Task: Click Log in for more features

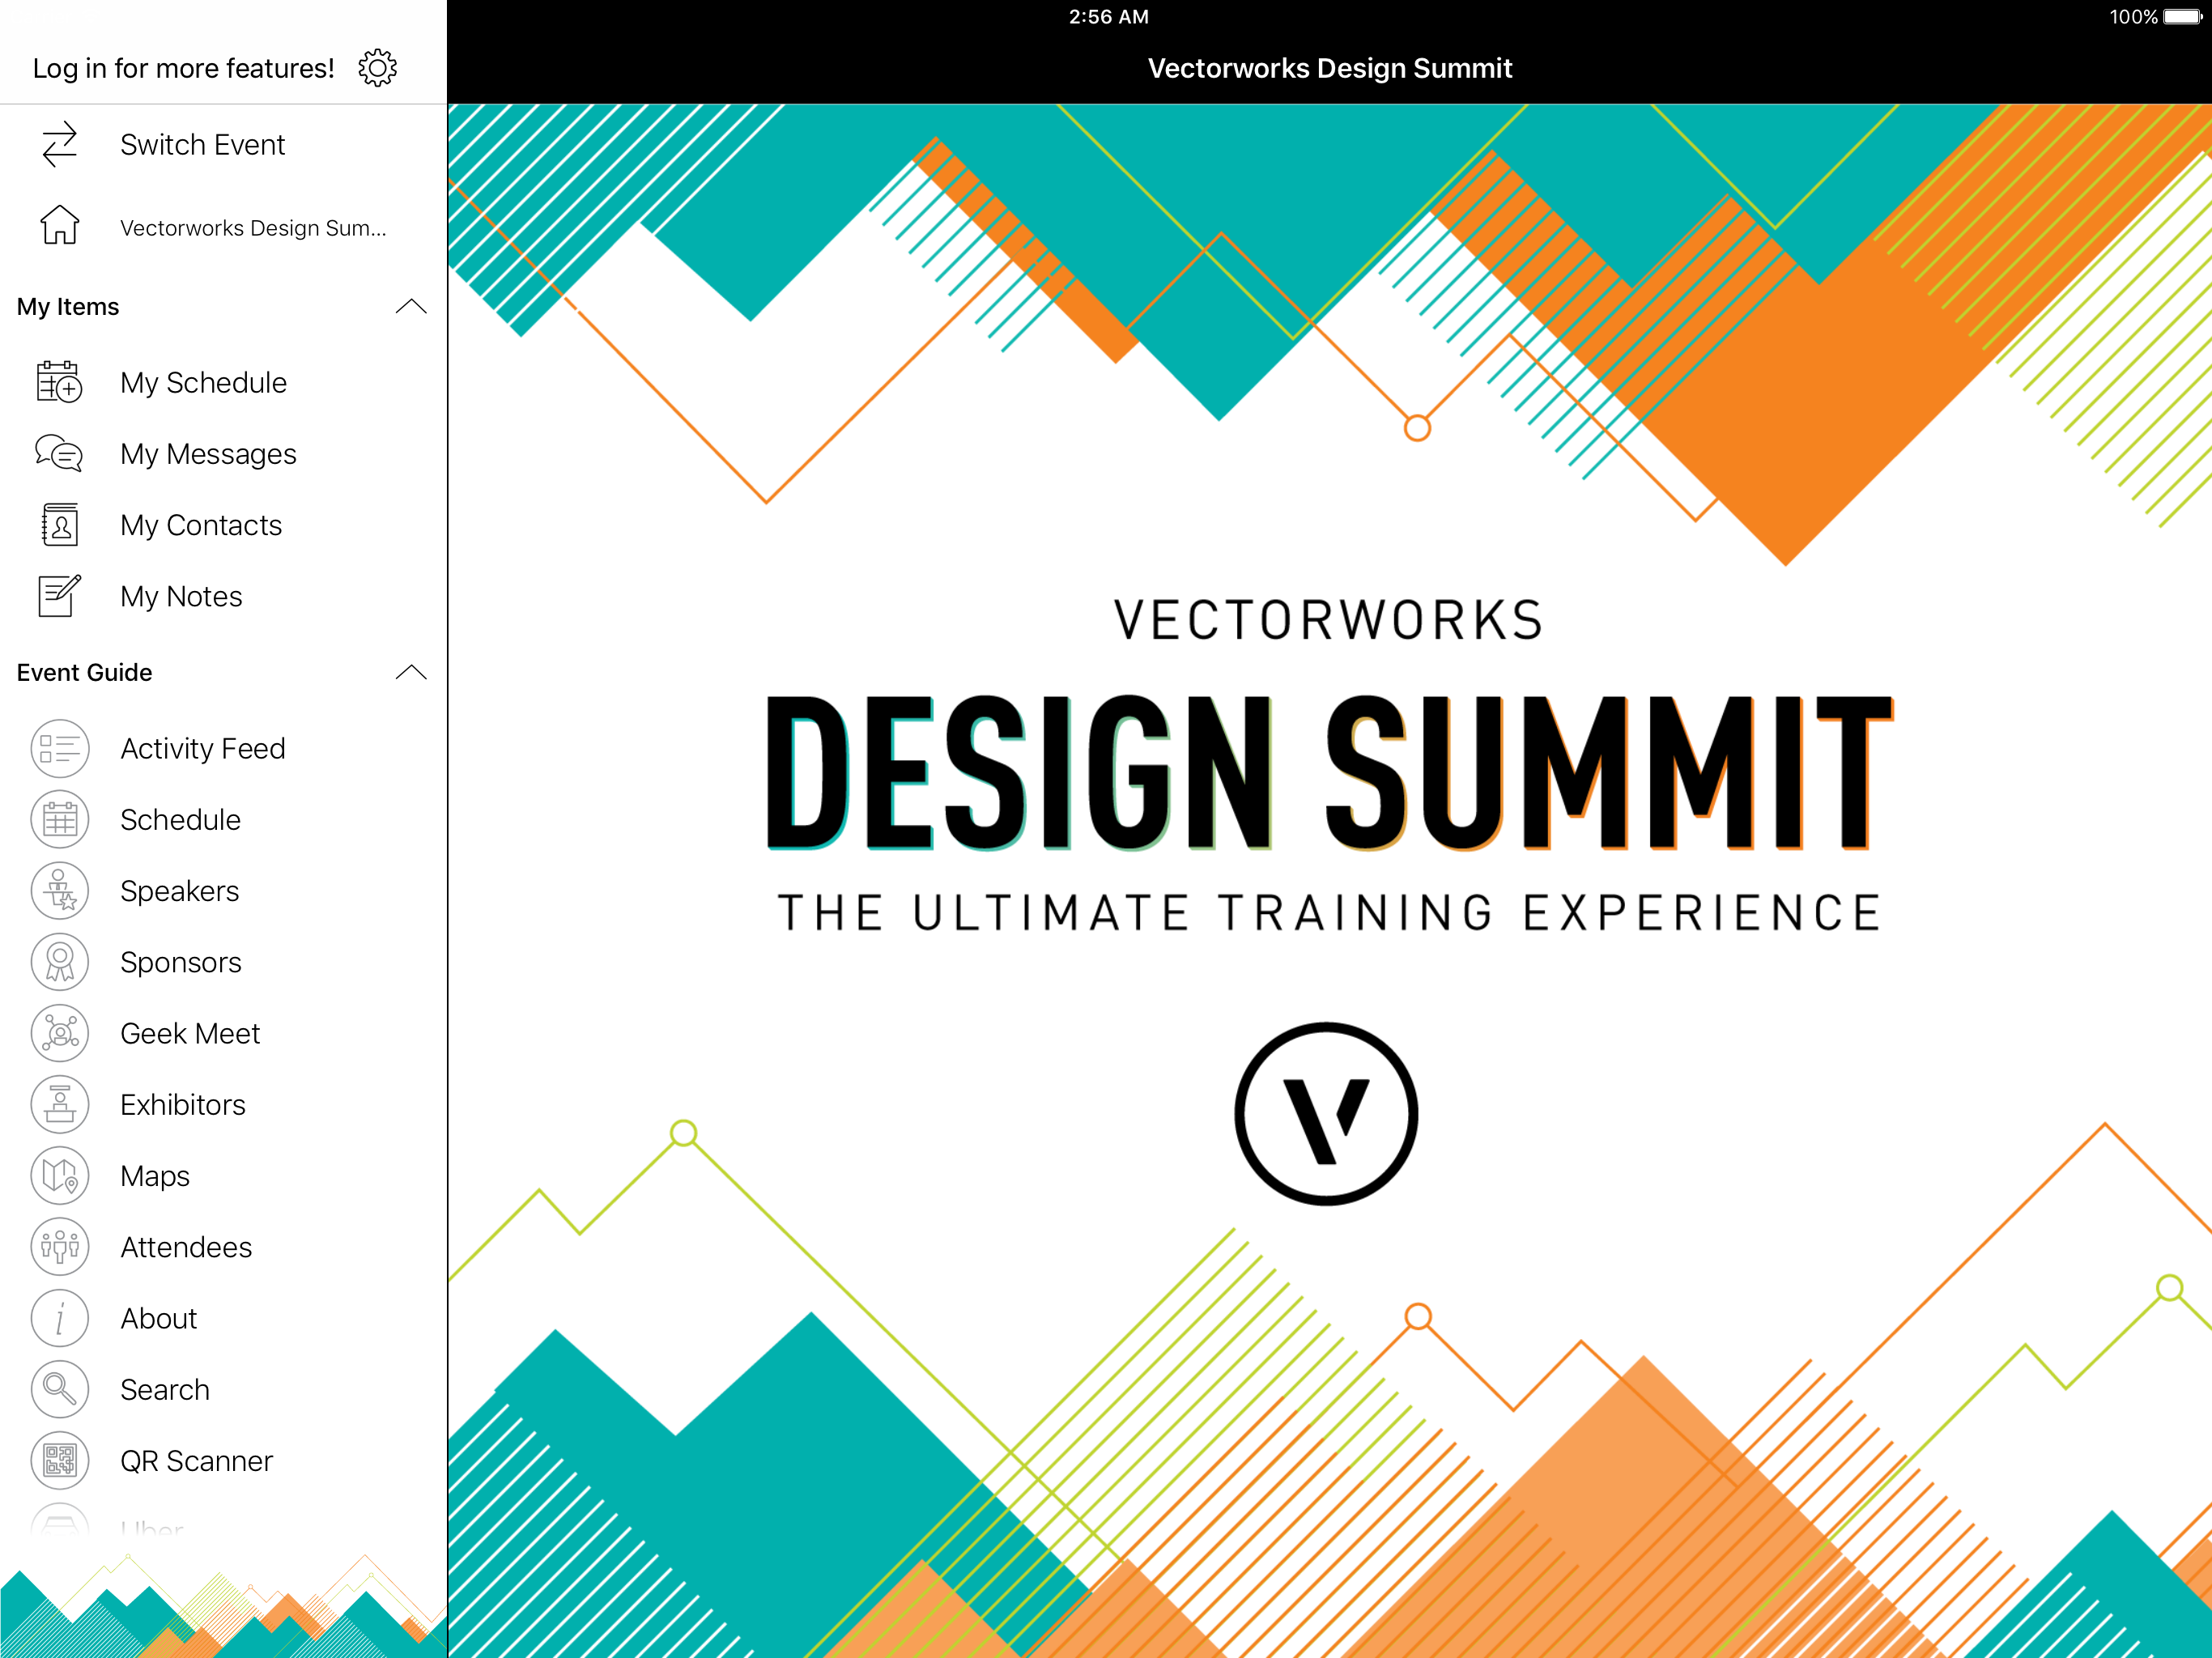Action: click(x=183, y=68)
